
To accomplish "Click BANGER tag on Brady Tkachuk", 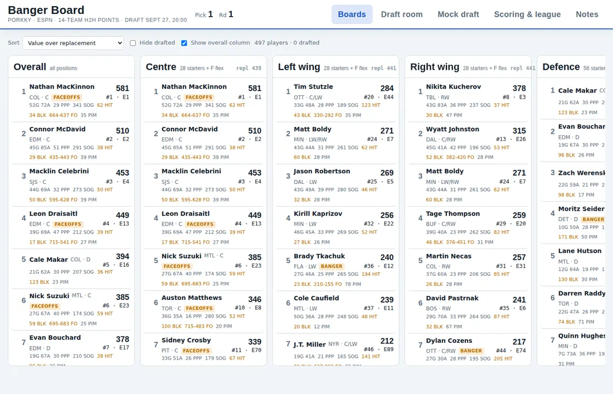I will (332, 266).
